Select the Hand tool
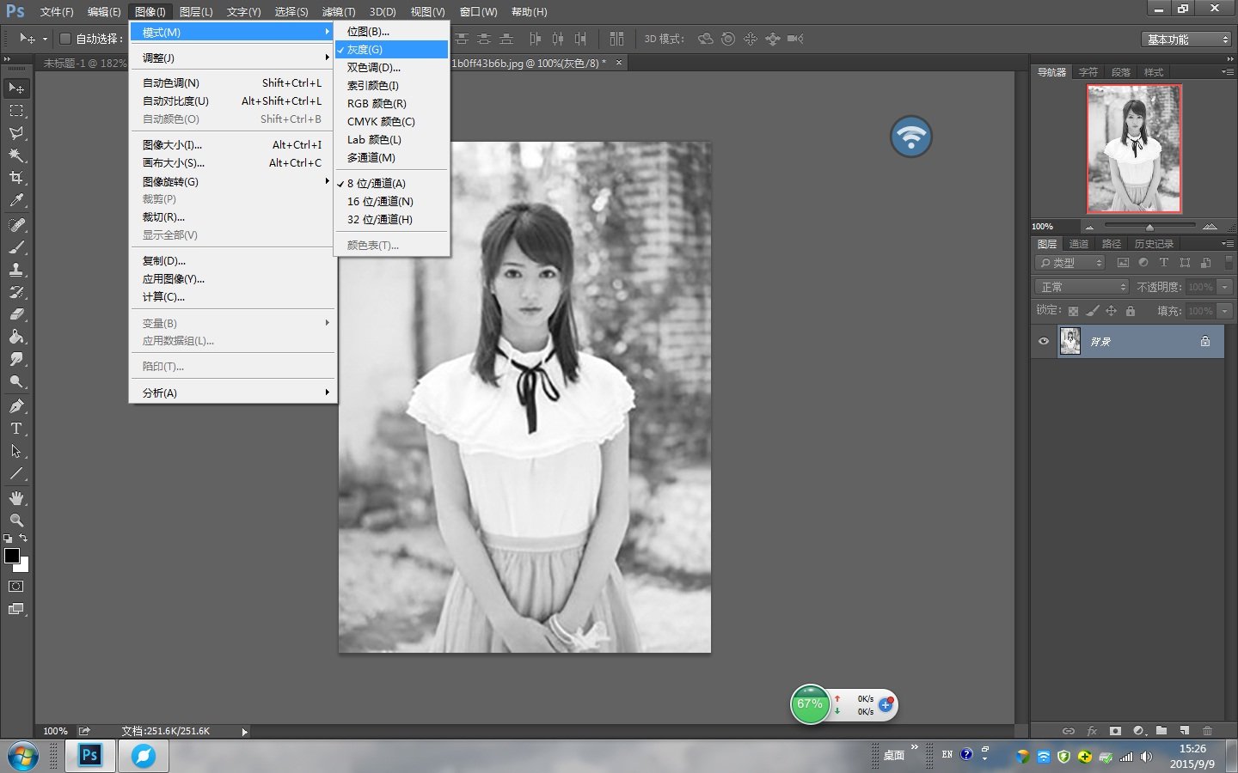Viewport: 1238px width, 773px height. click(x=16, y=497)
